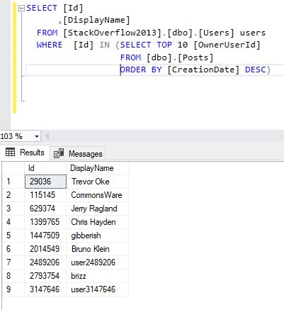
Task: Click the users alias in the FROM line
Action: pos(253,33)
